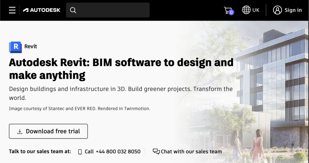
Task: Click the chat bubbles icon
Action: point(156,151)
